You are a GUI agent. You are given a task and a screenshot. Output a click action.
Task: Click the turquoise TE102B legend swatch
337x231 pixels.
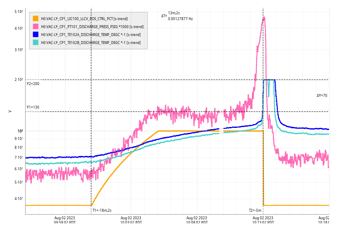pyautogui.click(x=36, y=42)
